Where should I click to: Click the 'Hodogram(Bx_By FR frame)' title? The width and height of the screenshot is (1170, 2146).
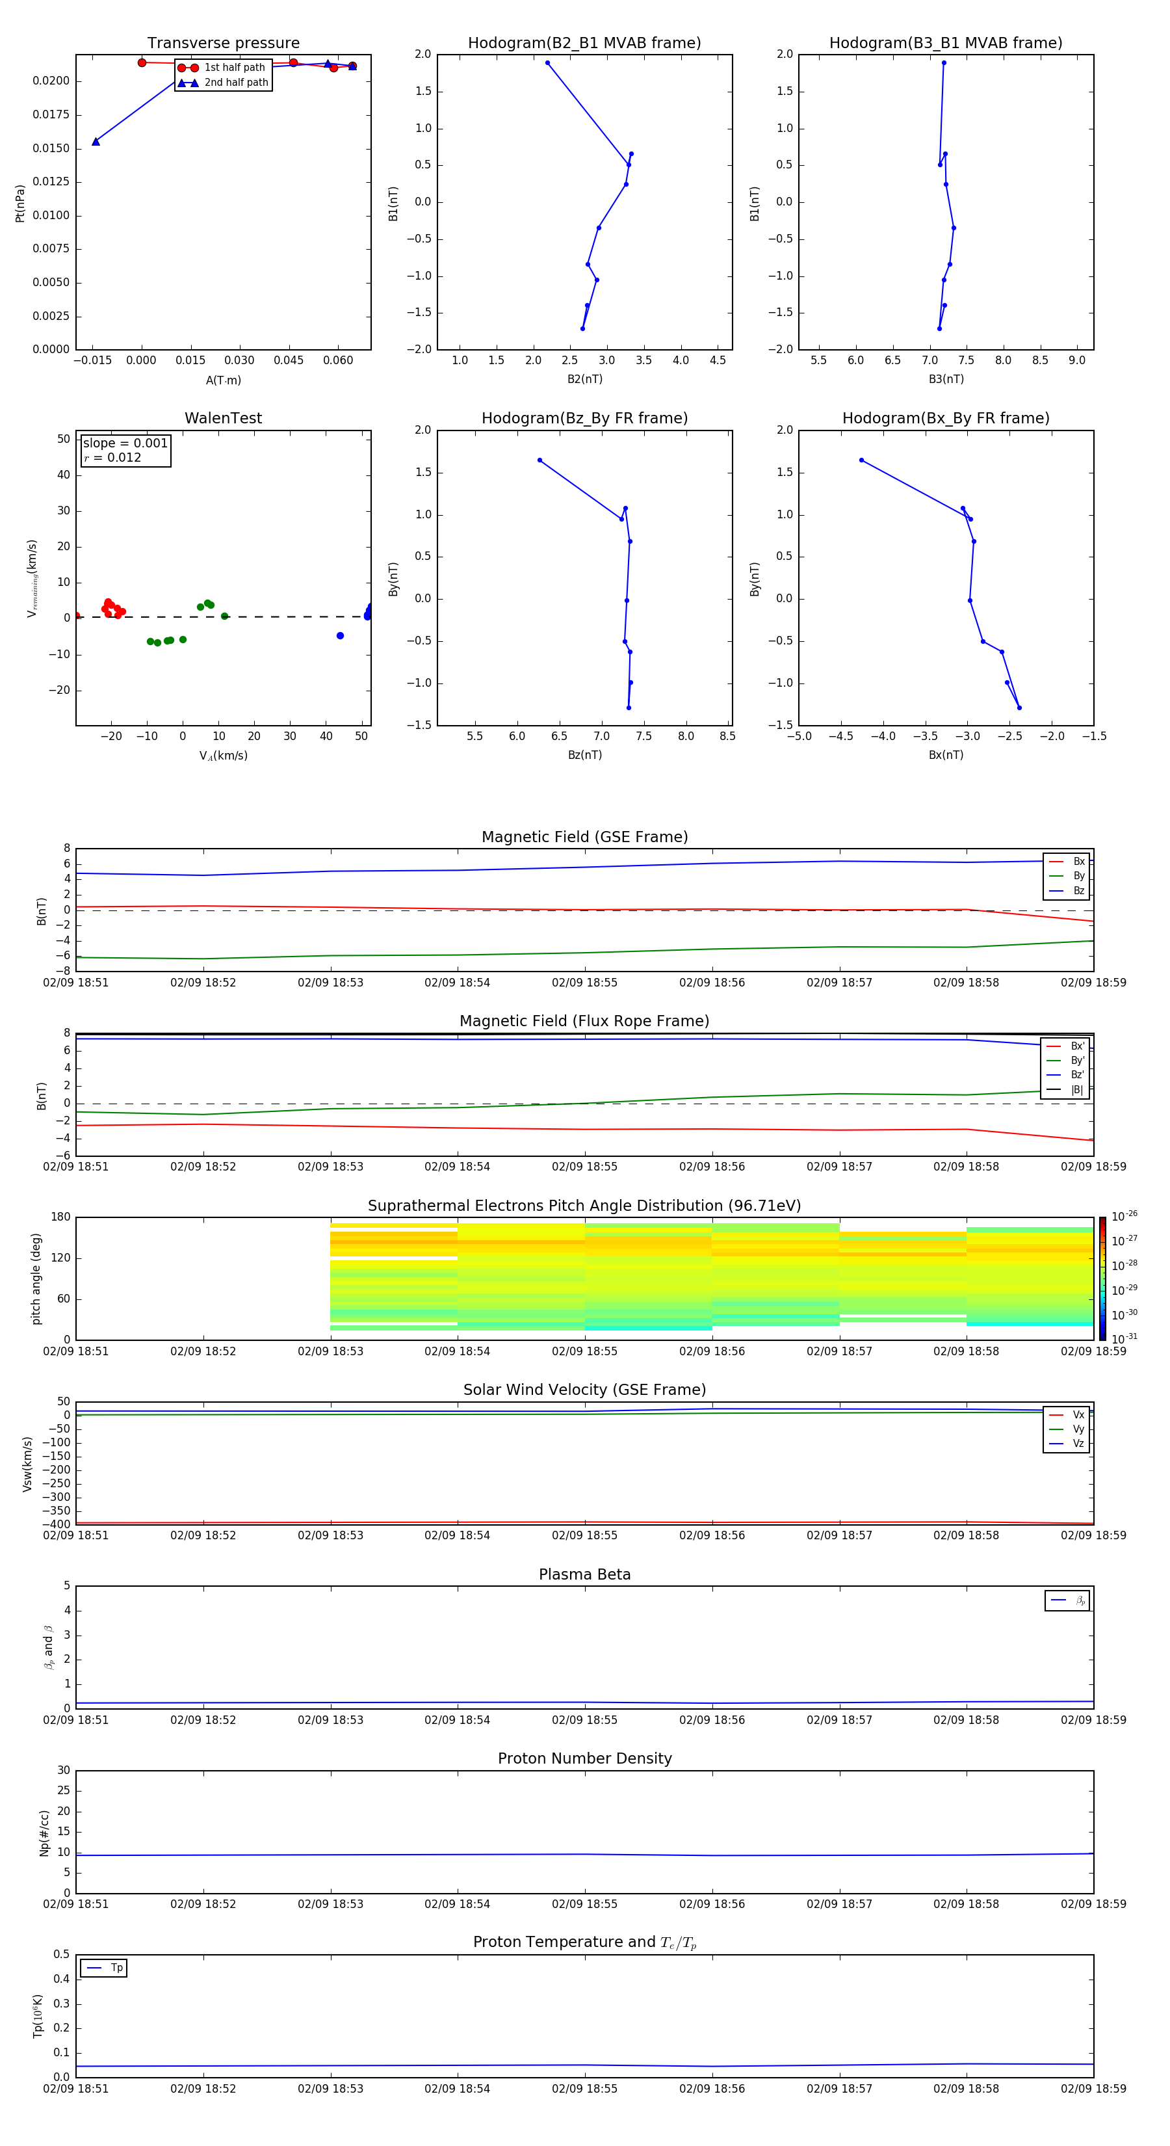coord(946,418)
